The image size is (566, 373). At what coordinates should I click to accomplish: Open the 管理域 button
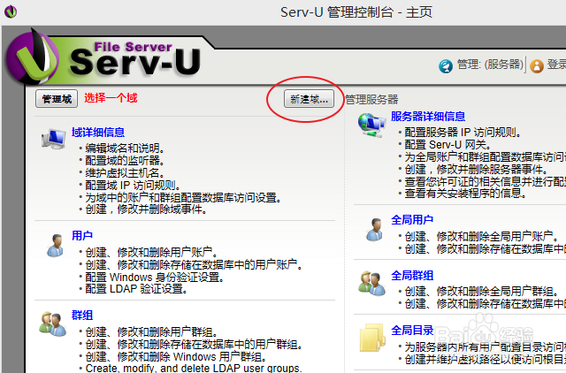tap(57, 99)
